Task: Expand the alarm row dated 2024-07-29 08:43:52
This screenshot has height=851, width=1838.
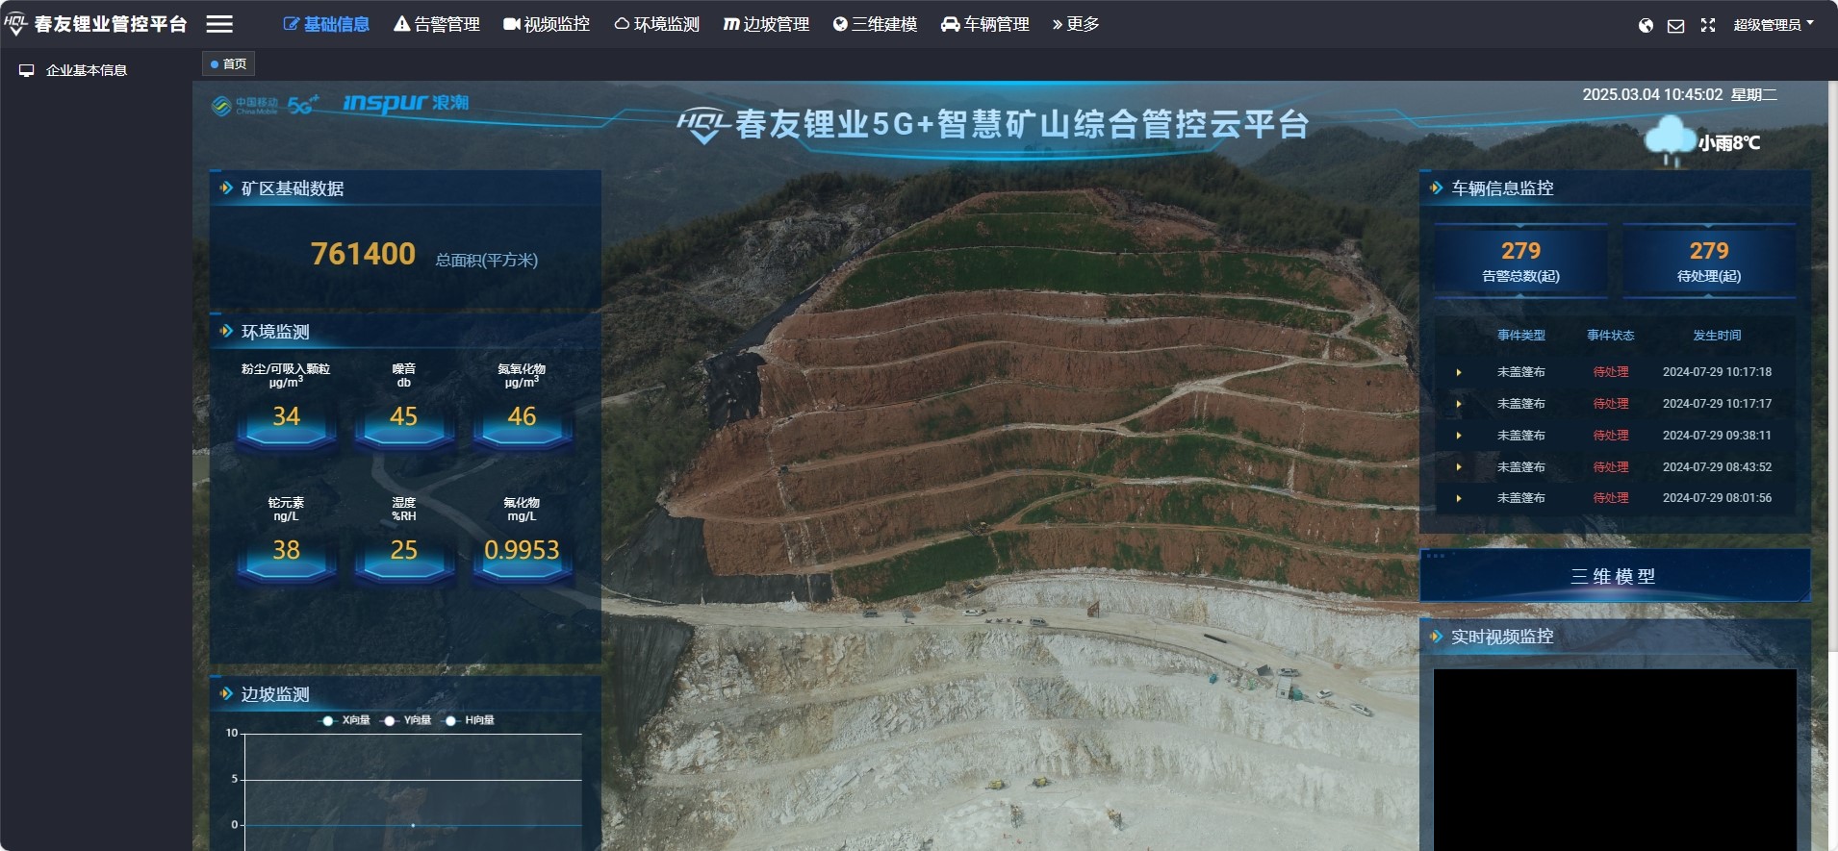Action: point(1459,467)
